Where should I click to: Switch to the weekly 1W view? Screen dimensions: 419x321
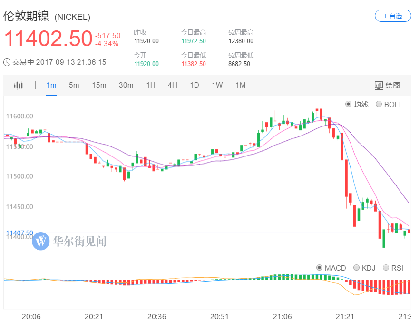217,85
